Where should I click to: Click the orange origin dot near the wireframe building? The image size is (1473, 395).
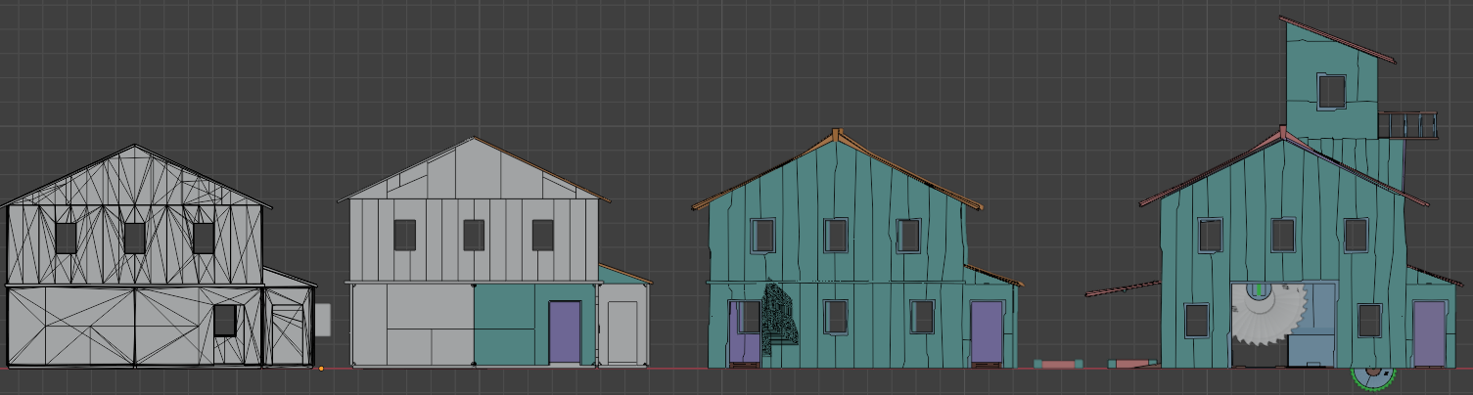(x=321, y=369)
